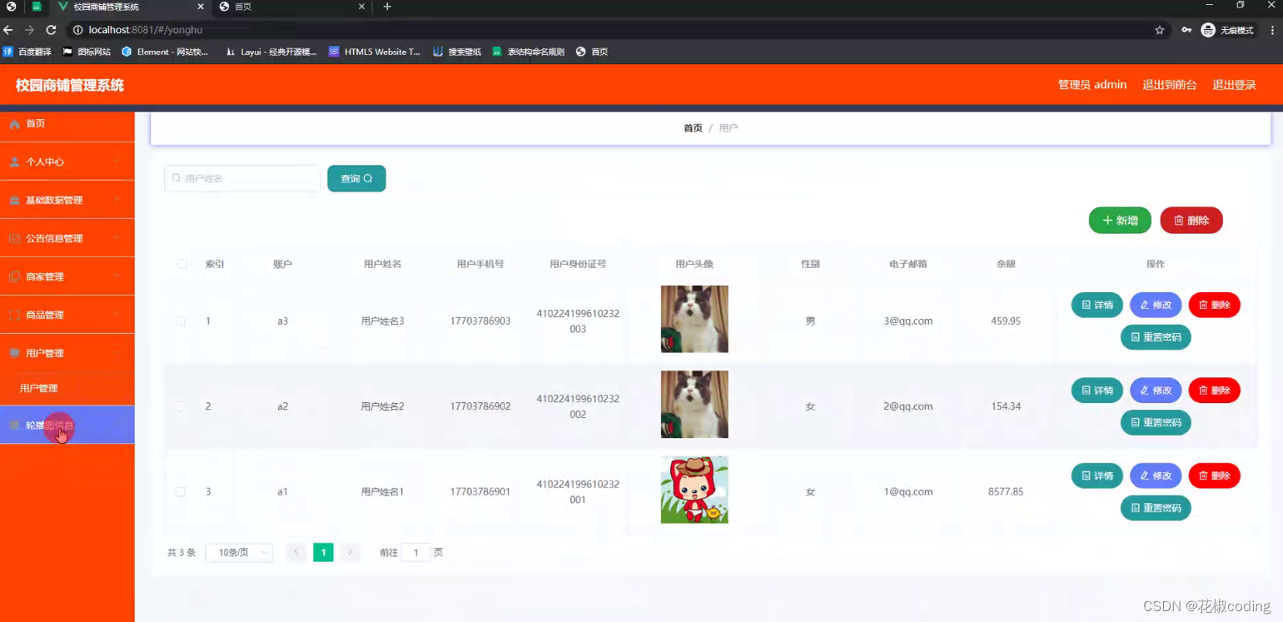Viewport: 1283px width, 622px height.
Task: Open the Element bookmark
Action: pos(165,52)
